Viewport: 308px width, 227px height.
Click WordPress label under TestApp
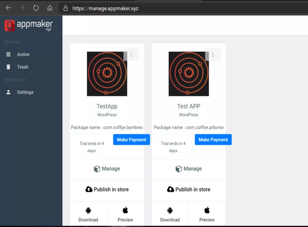107,115
